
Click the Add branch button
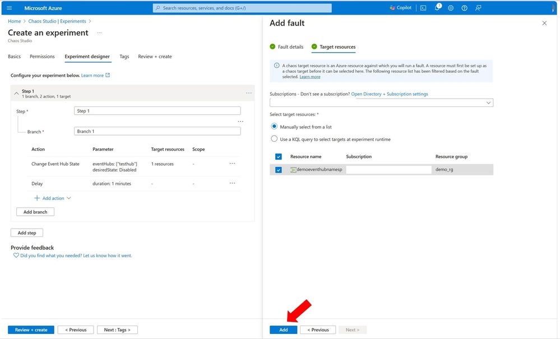click(35, 212)
